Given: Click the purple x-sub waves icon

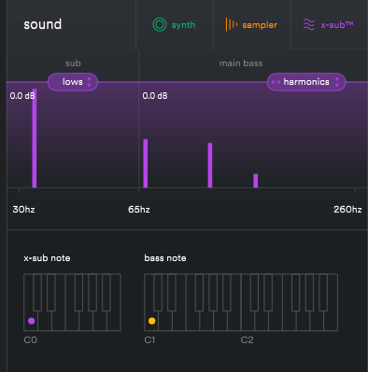Looking at the screenshot, I should tap(309, 24).
